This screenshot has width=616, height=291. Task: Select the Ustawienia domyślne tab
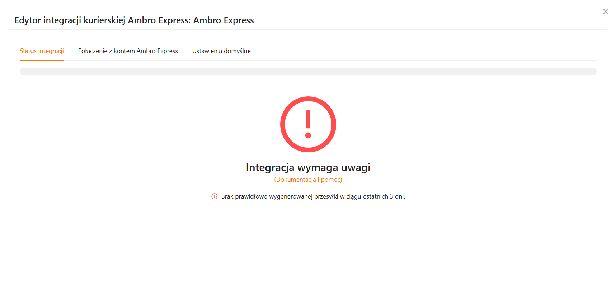221,51
